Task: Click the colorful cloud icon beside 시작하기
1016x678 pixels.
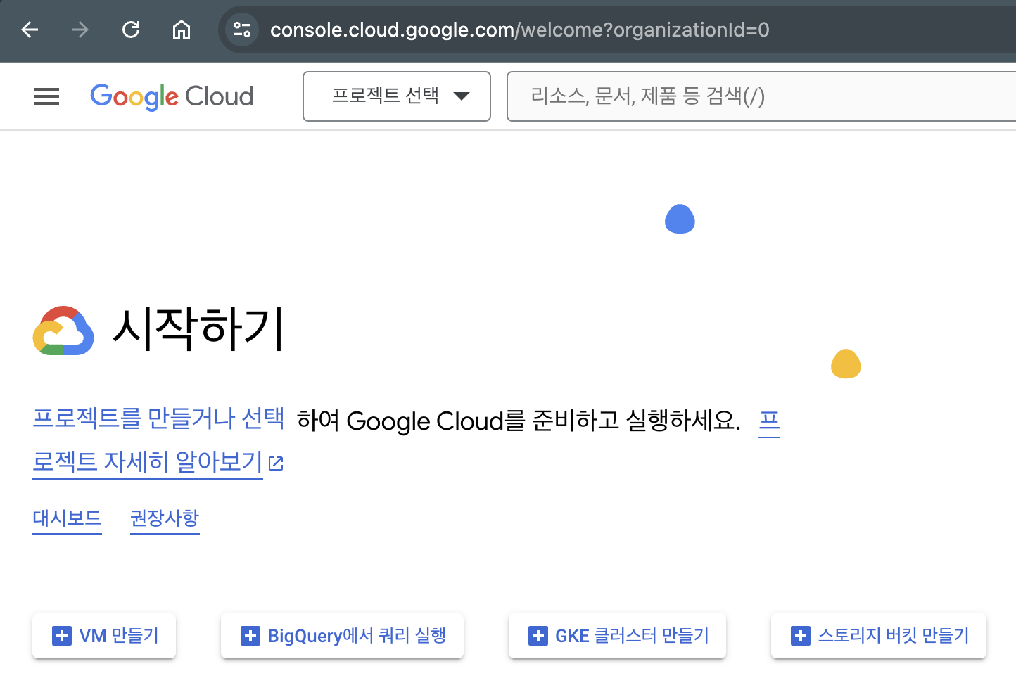Action: pyautogui.click(x=63, y=331)
